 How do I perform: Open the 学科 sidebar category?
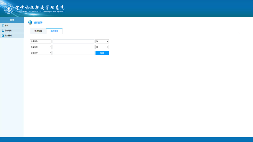[x=7, y=26]
